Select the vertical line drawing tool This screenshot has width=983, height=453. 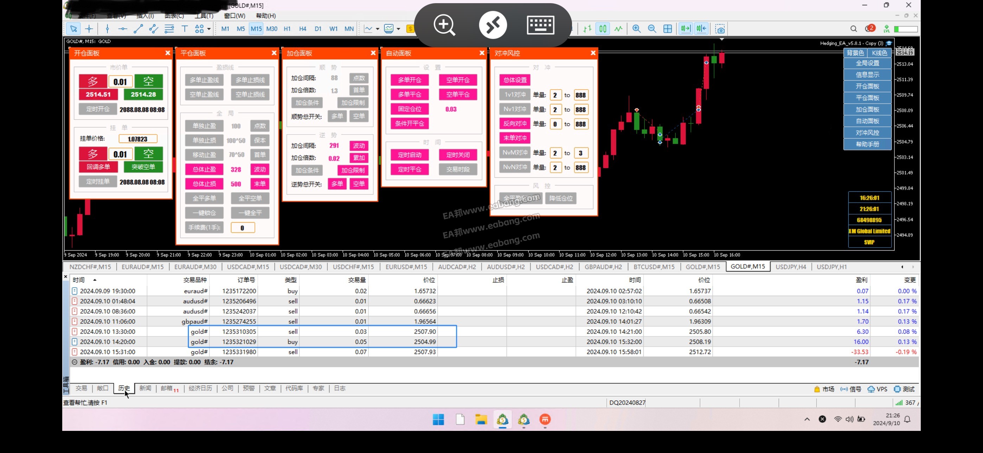107,28
